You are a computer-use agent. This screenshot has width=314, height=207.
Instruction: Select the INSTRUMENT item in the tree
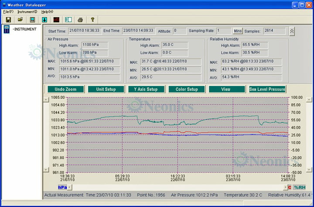tap(24, 29)
